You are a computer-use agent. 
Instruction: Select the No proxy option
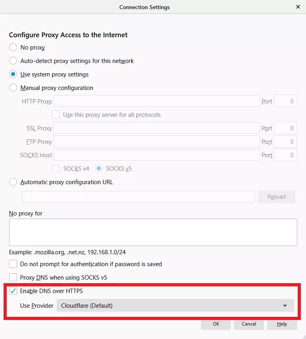click(13, 48)
